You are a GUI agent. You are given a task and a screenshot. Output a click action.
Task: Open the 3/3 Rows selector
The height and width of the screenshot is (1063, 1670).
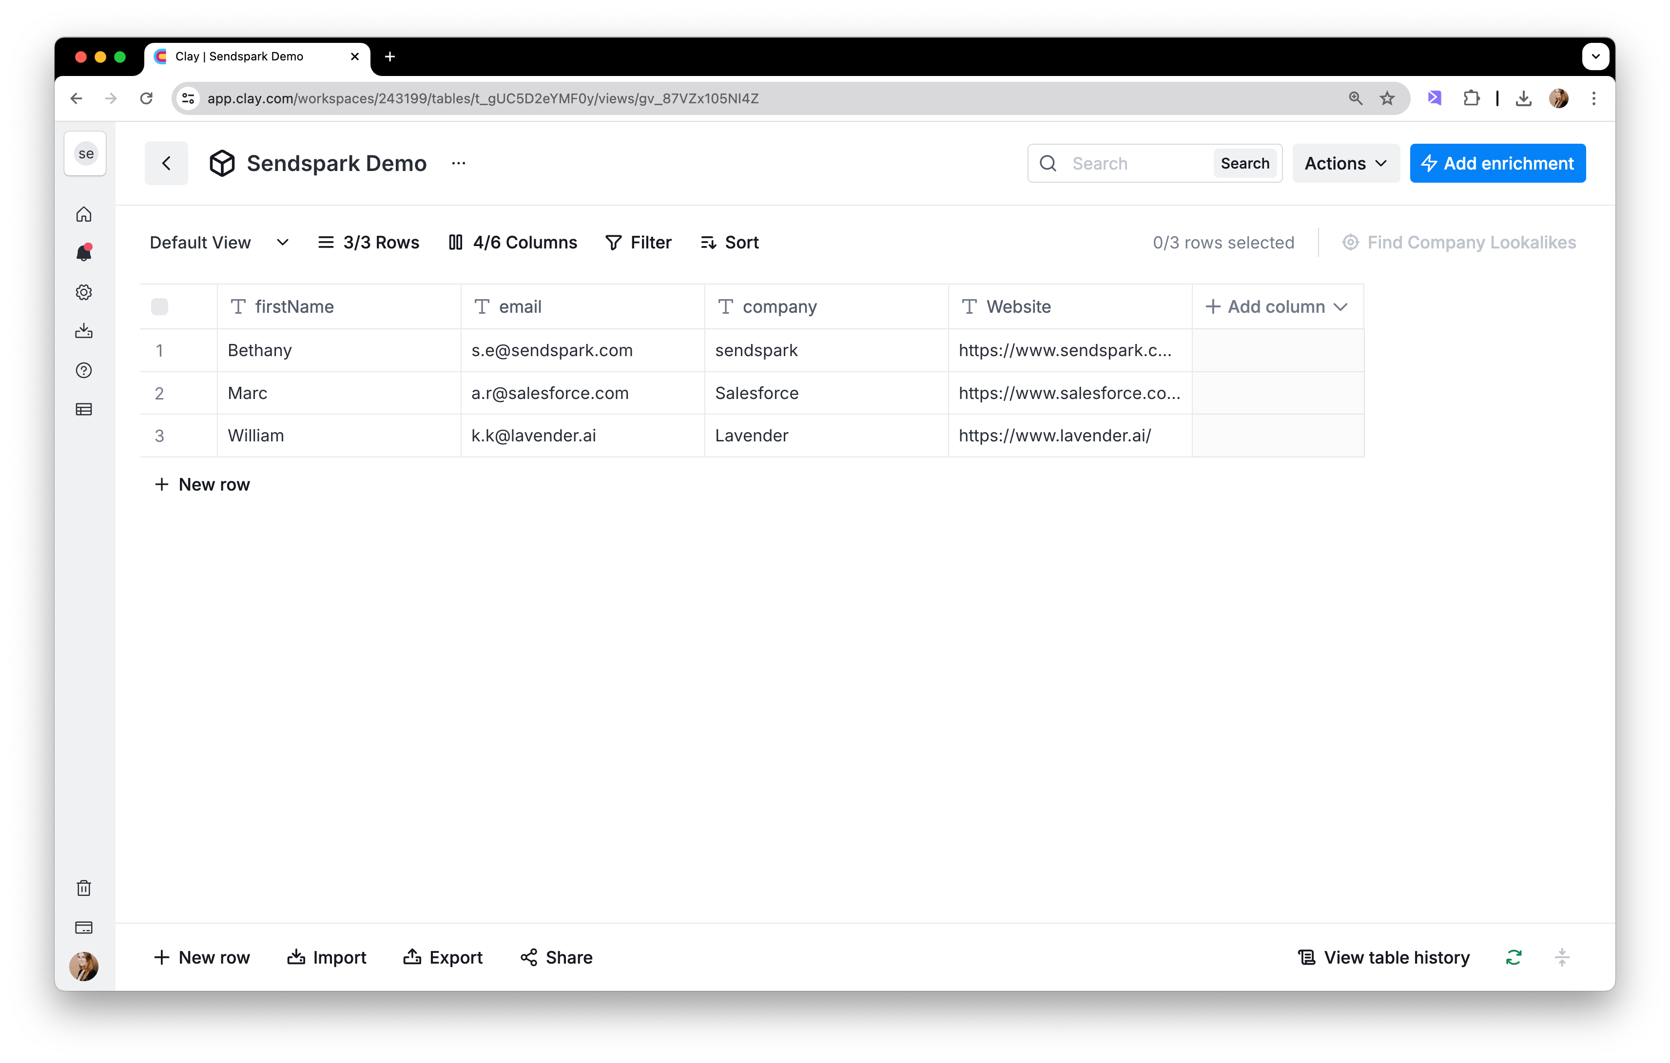point(368,243)
